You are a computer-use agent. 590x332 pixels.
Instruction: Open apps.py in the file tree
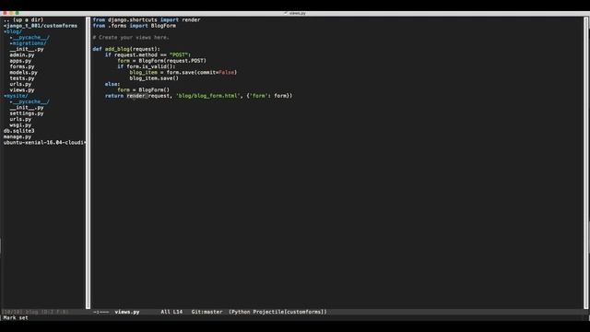click(x=20, y=61)
